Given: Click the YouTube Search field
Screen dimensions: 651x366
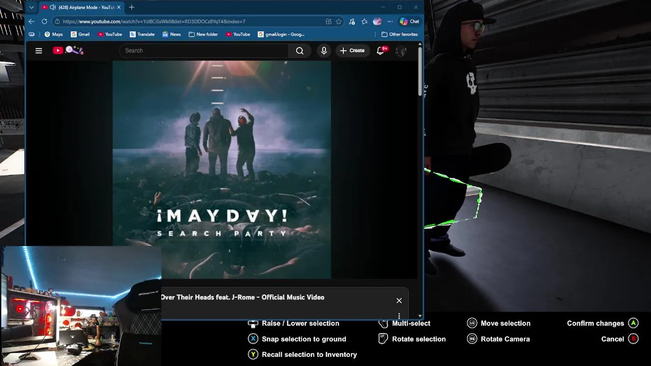Looking at the screenshot, I should [x=204, y=50].
